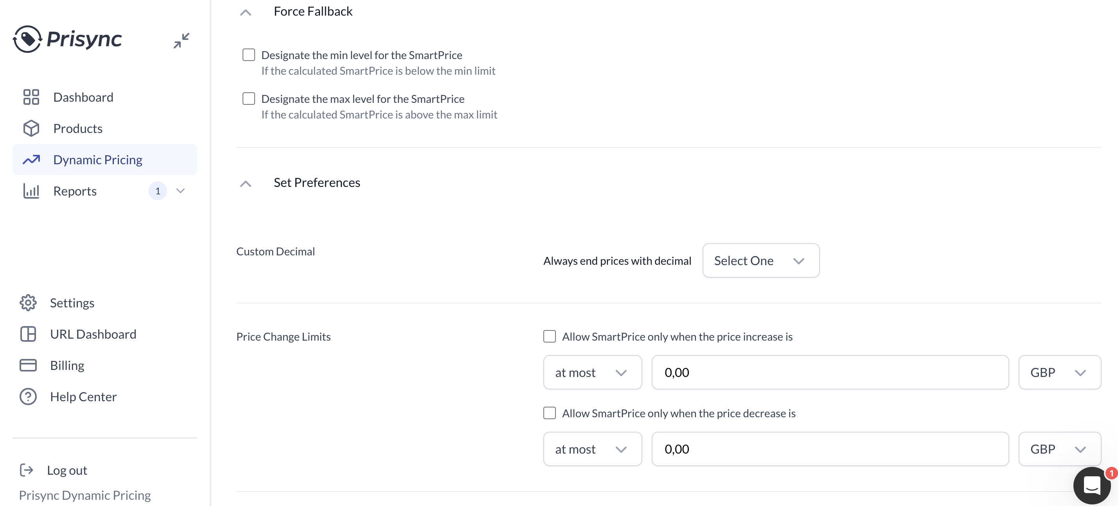Viewport: 1118px width, 506px height.
Task: Click the Settings gear icon
Action: [x=28, y=303]
